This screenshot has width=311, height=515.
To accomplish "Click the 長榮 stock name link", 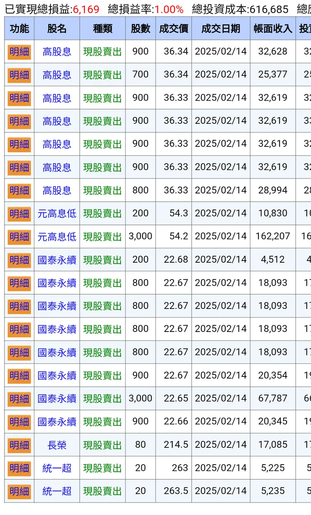I will click(57, 445).
